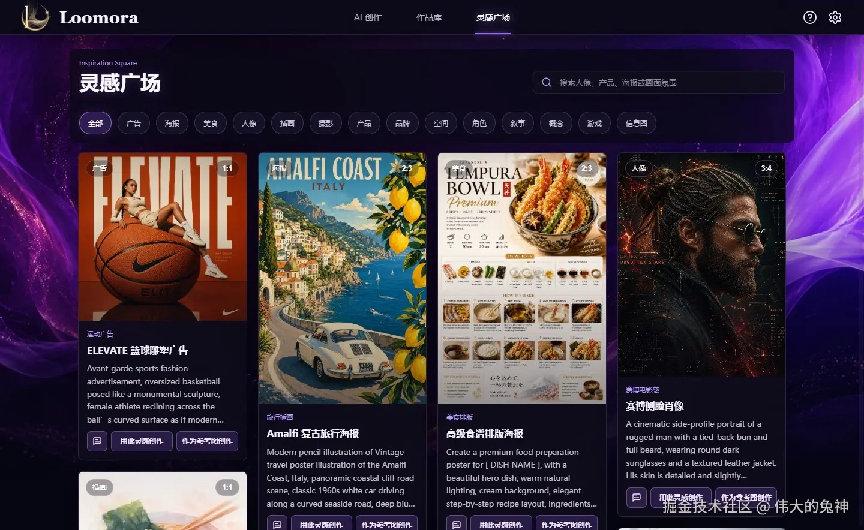Screen dimensions: 864x530
Task: Click the Loomora brand name text
Action: coord(99,17)
